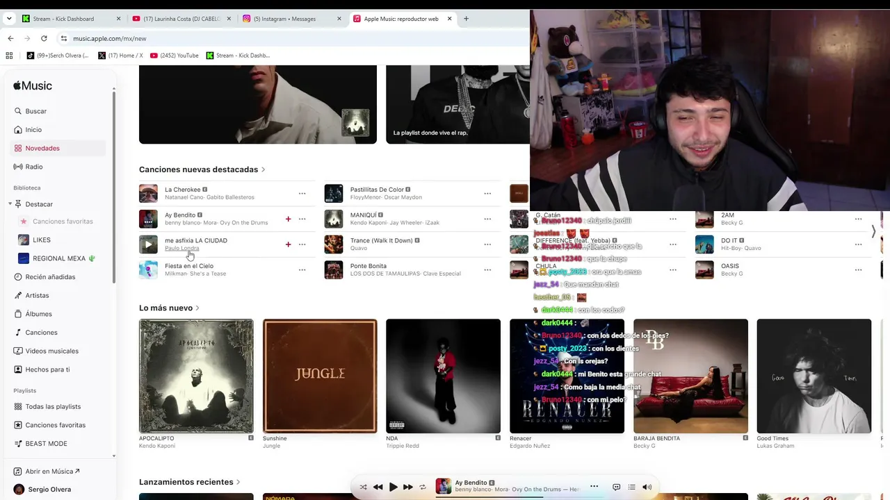Open the NDA album by Trippie Redd

coord(444,376)
